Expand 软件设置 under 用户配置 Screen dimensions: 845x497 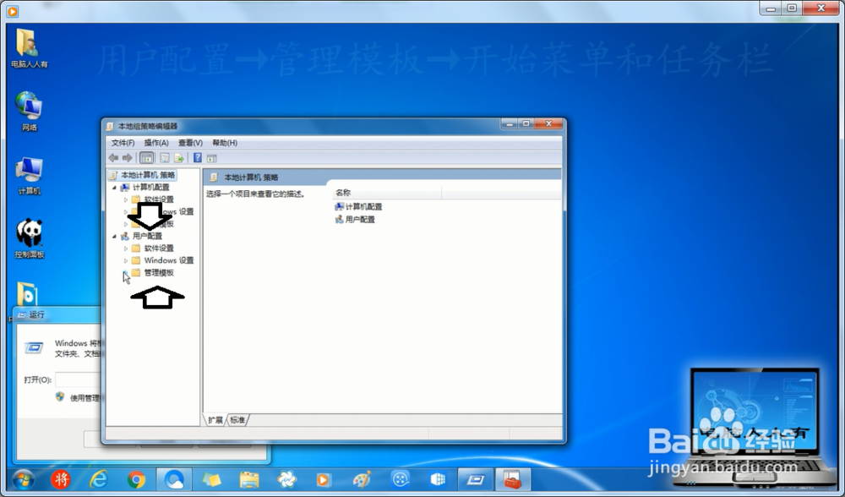click(x=126, y=248)
